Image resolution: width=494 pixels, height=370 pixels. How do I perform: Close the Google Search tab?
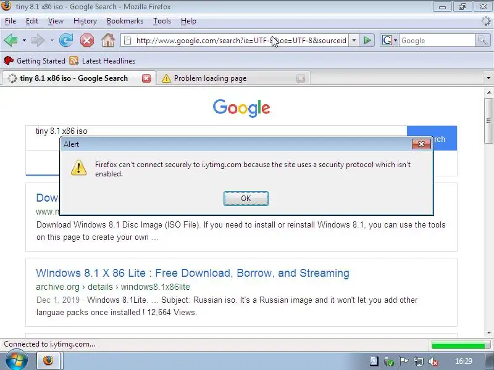click(x=146, y=78)
